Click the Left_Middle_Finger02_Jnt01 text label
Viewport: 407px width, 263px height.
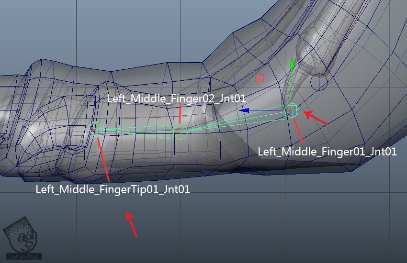coord(176,99)
